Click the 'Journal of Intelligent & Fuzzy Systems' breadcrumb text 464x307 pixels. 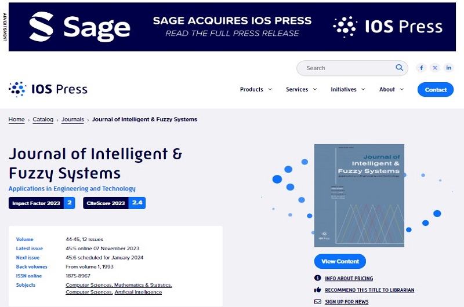coord(144,119)
